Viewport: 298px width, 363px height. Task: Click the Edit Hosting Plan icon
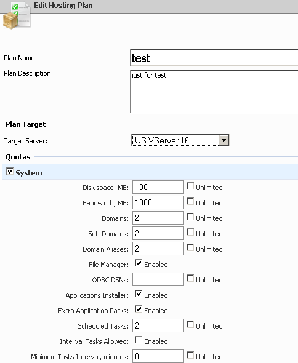click(x=17, y=15)
